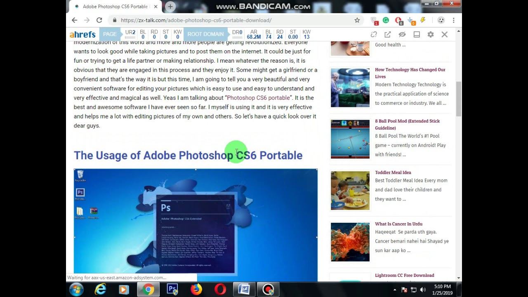The image size is (528, 297).
Task: Switch to Bandicam recorder in taskbar
Action: [268, 290]
